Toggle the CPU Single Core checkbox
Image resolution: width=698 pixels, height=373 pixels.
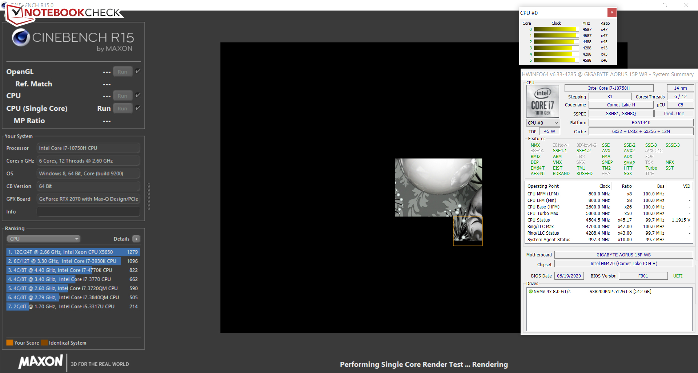[138, 108]
